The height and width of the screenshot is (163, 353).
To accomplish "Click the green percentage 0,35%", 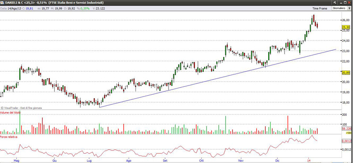I will [85, 8].
